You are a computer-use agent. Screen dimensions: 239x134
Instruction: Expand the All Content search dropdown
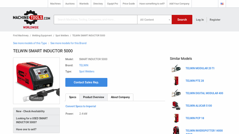154,20
